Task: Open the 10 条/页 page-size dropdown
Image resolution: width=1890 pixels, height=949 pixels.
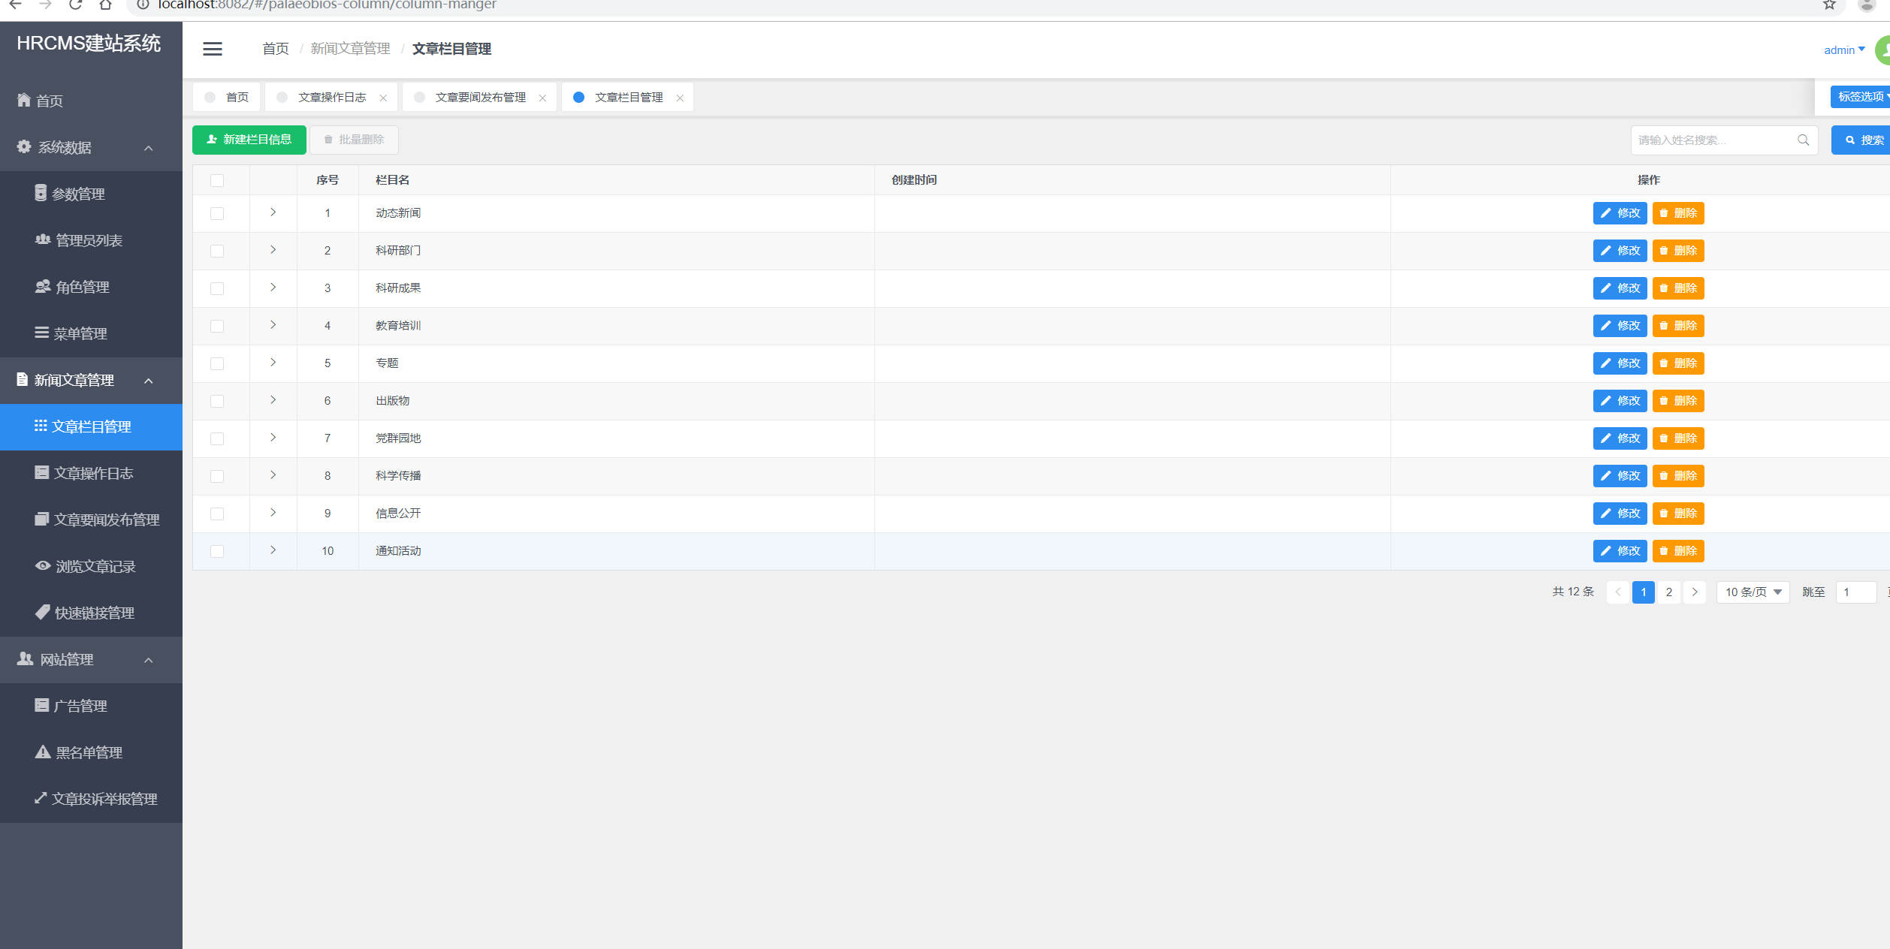Action: pos(1753,592)
